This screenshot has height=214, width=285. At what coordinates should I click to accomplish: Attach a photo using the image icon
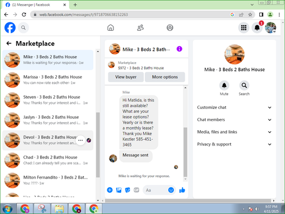click(119, 190)
